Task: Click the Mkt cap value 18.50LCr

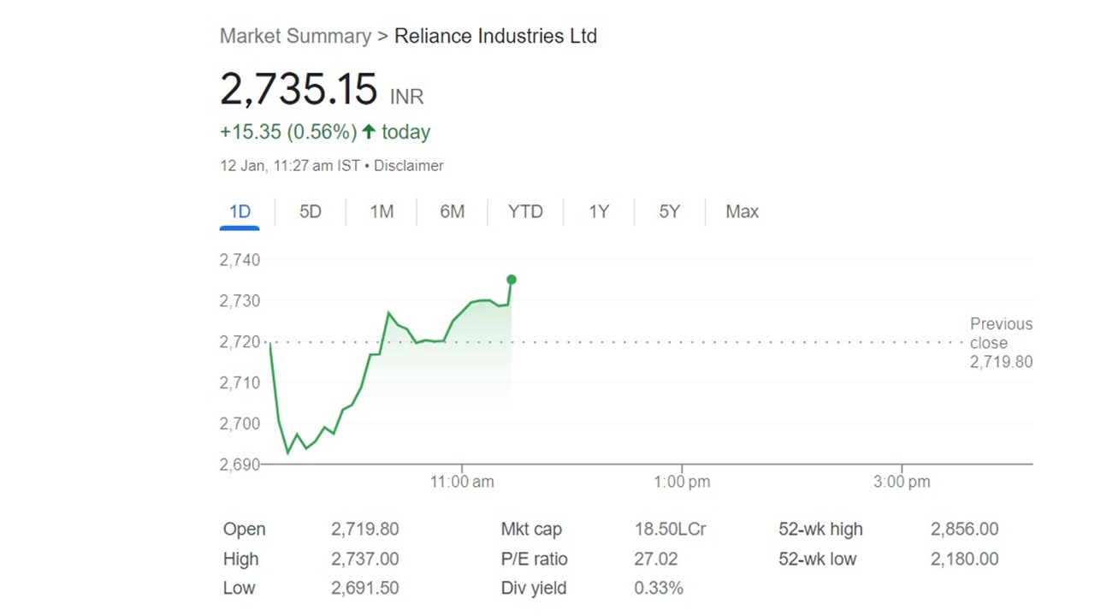Action: [671, 530]
